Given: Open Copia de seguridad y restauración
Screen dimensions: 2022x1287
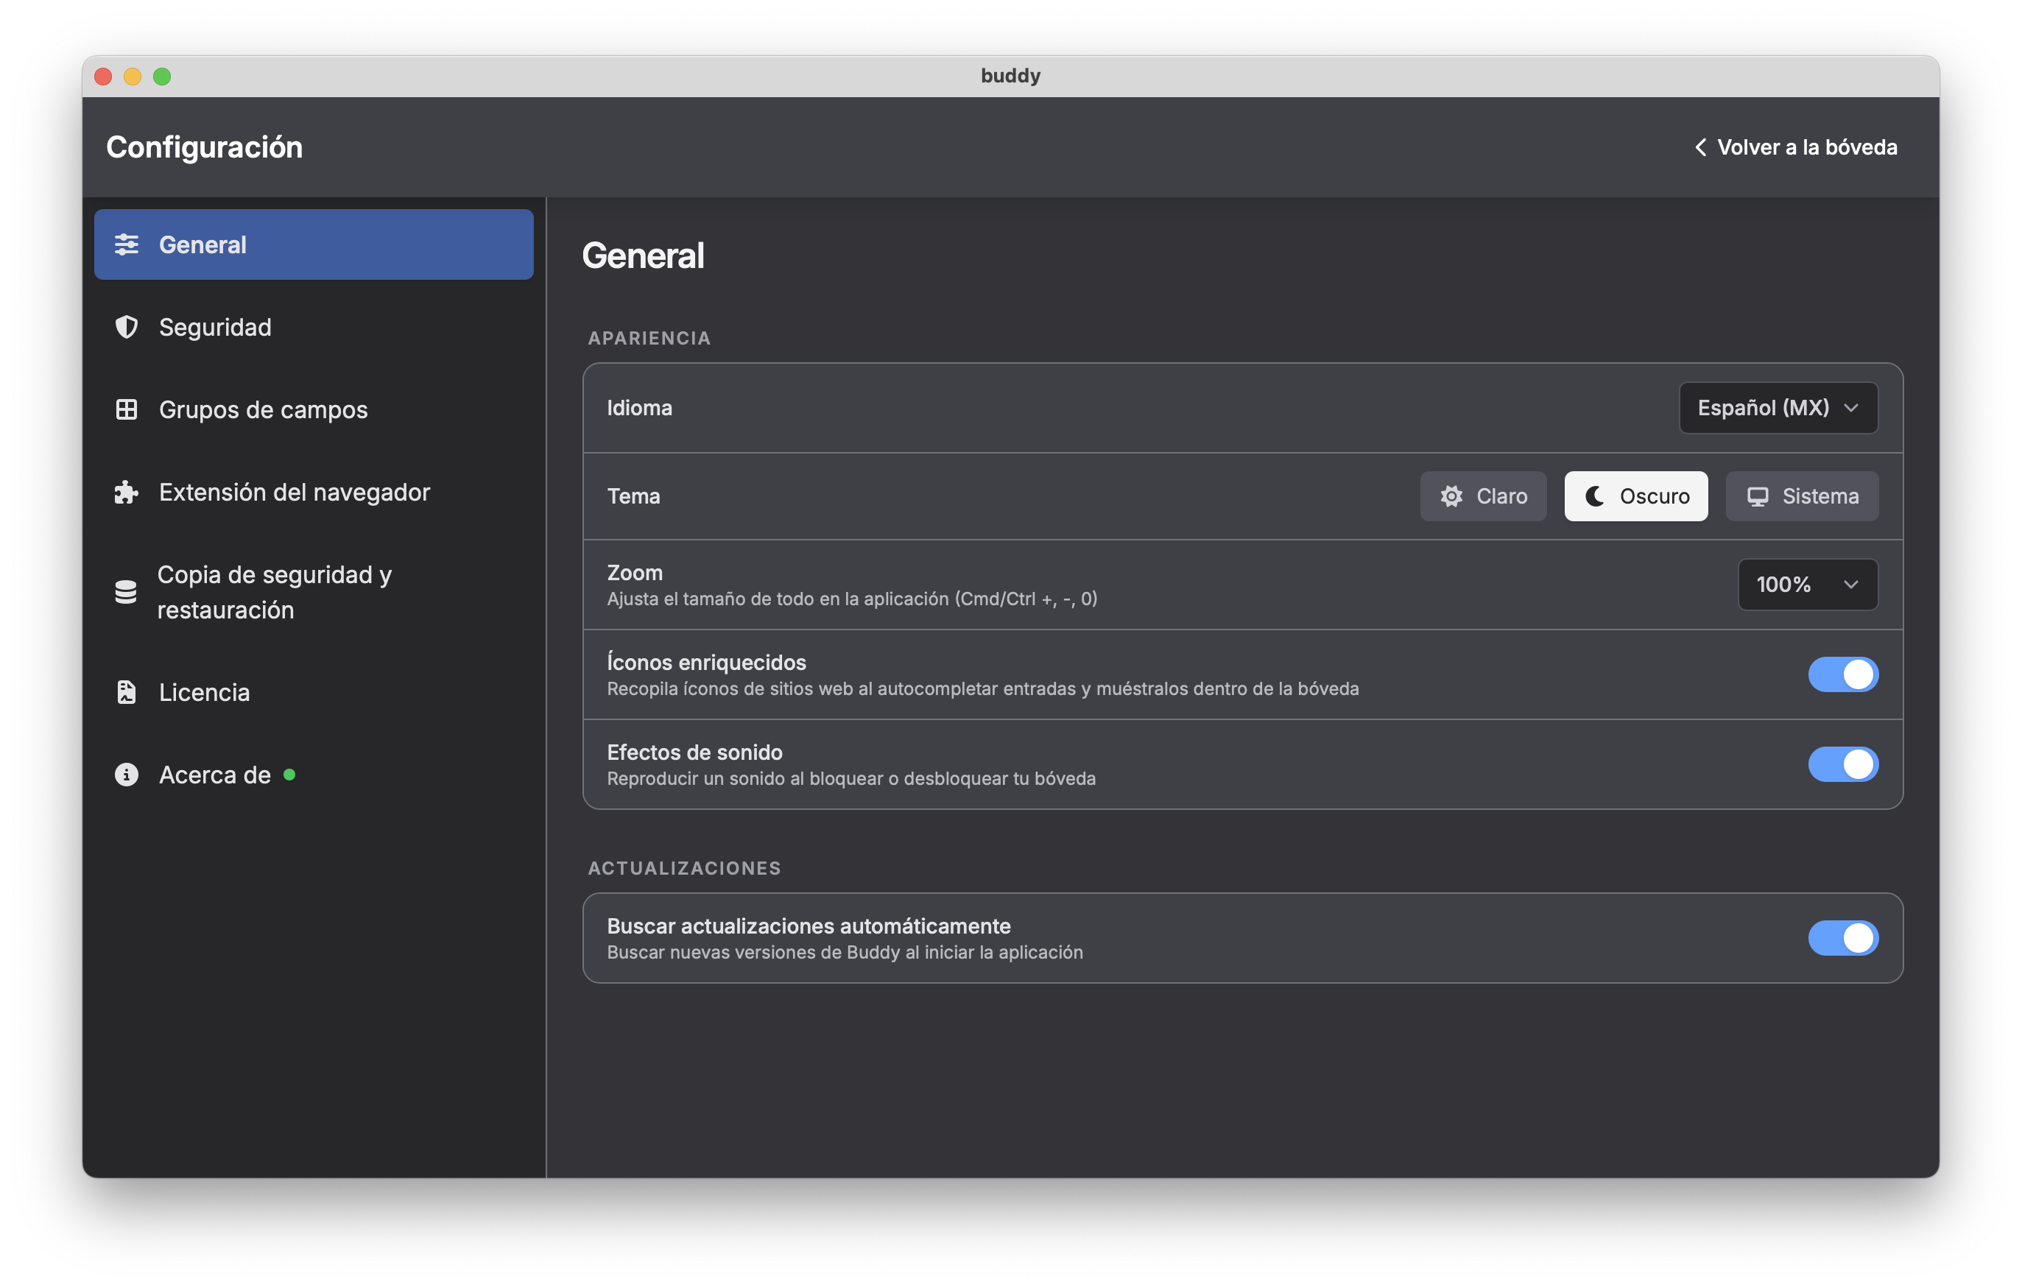Looking at the screenshot, I should click(x=313, y=592).
